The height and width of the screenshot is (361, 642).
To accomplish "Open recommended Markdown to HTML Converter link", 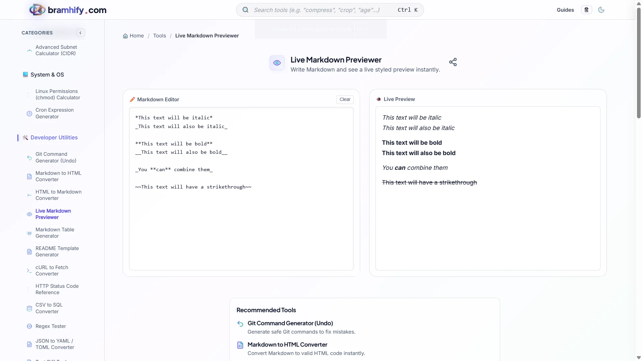I will coord(287,345).
